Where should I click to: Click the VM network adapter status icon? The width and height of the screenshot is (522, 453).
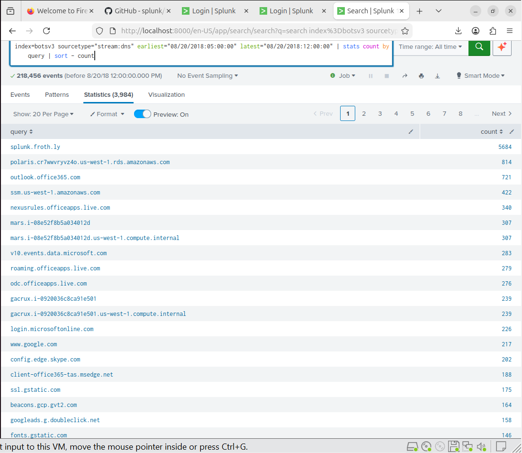[x=468, y=446]
